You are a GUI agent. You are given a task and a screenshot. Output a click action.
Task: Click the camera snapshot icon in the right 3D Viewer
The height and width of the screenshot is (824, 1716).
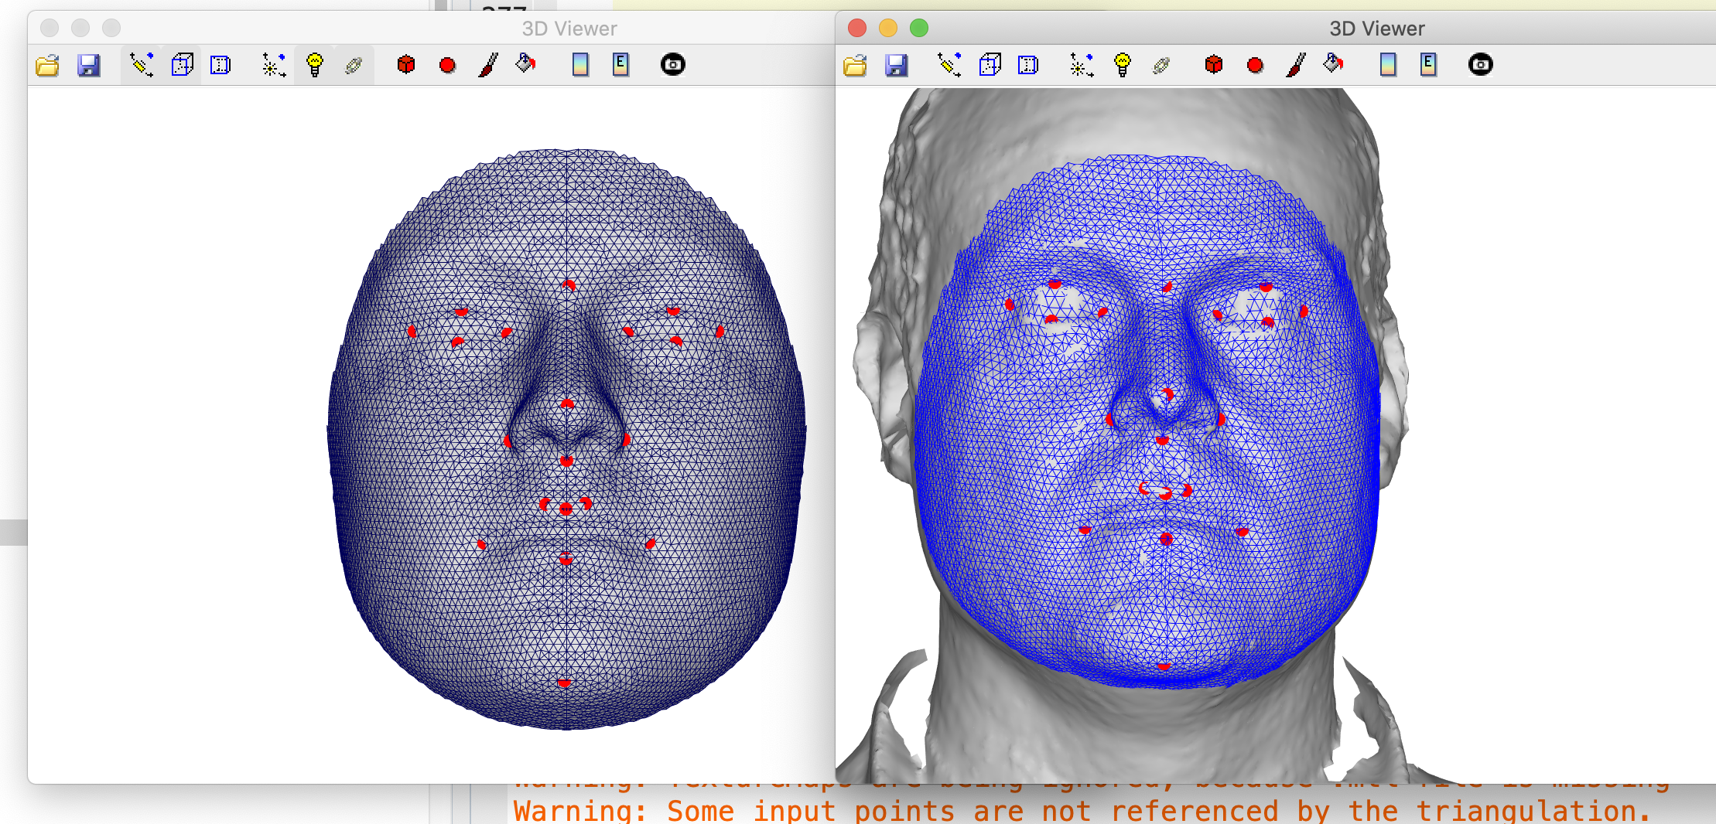tap(1481, 64)
